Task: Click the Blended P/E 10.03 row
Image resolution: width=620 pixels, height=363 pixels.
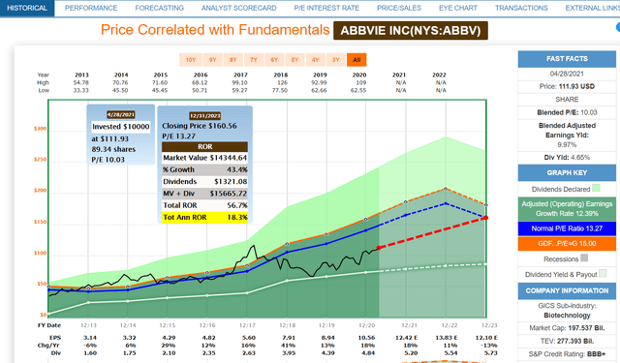Action: (567, 112)
